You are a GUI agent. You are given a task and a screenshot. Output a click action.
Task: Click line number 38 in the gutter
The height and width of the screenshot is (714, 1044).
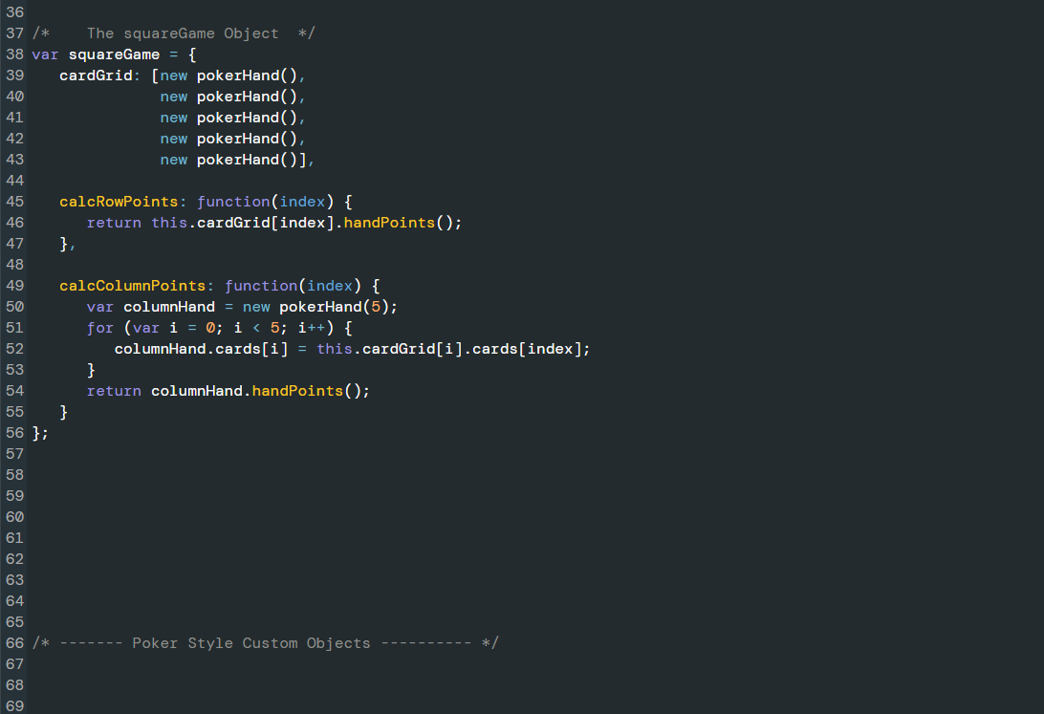coord(14,54)
